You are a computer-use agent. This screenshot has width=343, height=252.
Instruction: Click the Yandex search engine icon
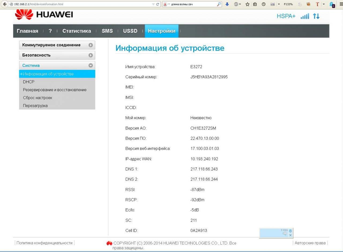click(165, 4)
